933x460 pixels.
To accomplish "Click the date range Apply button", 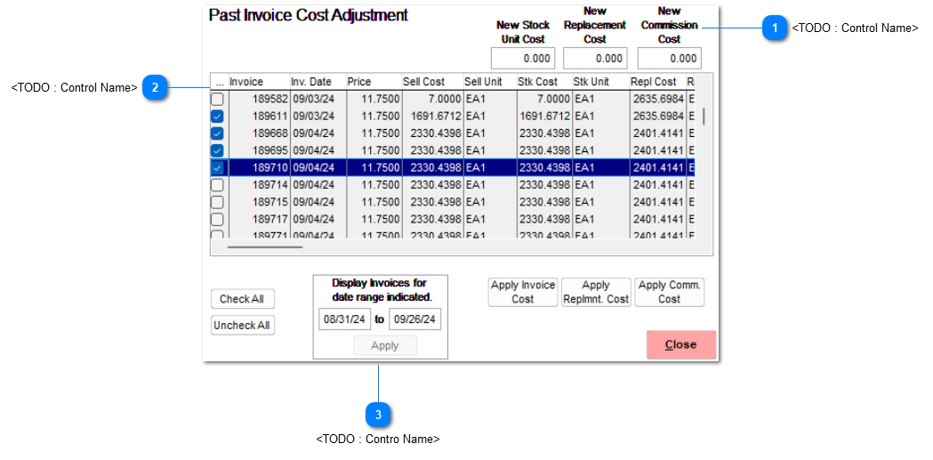I will [386, 346].
